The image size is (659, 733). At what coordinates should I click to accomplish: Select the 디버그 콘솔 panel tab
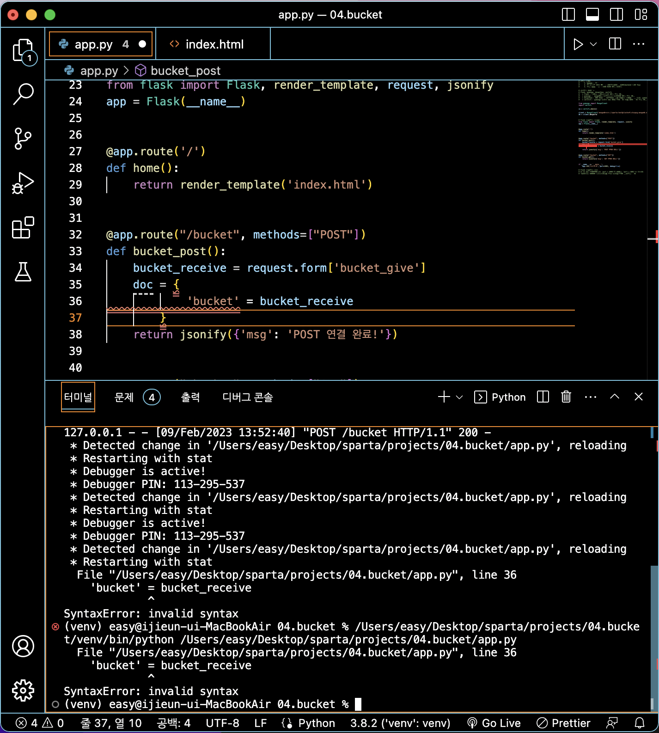click(x=248, y=397)
